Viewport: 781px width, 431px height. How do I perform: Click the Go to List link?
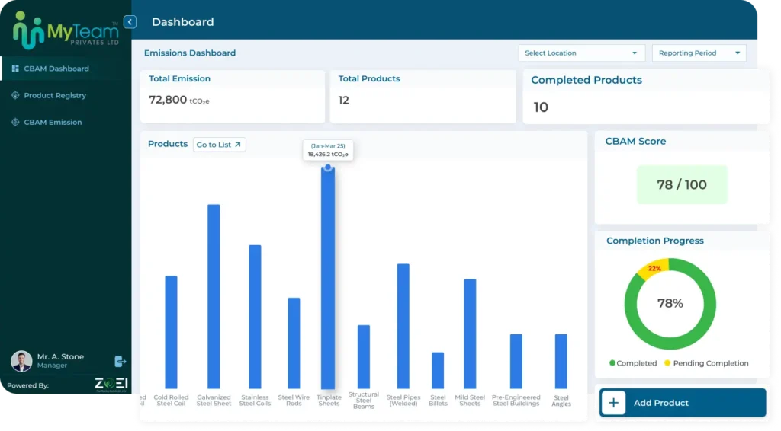219,145
